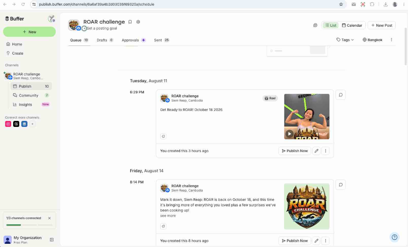Click the 6:29 PM time label
408x247 pixels.
coord(137,92)
